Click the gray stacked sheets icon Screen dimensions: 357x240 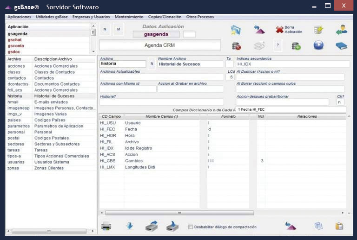[259, 45]
